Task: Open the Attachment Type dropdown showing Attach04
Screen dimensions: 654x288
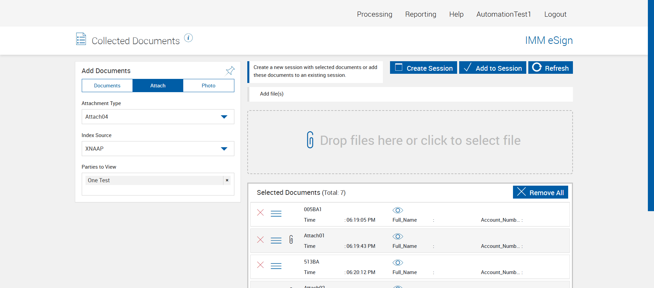Action: click(x=158, y=117)
